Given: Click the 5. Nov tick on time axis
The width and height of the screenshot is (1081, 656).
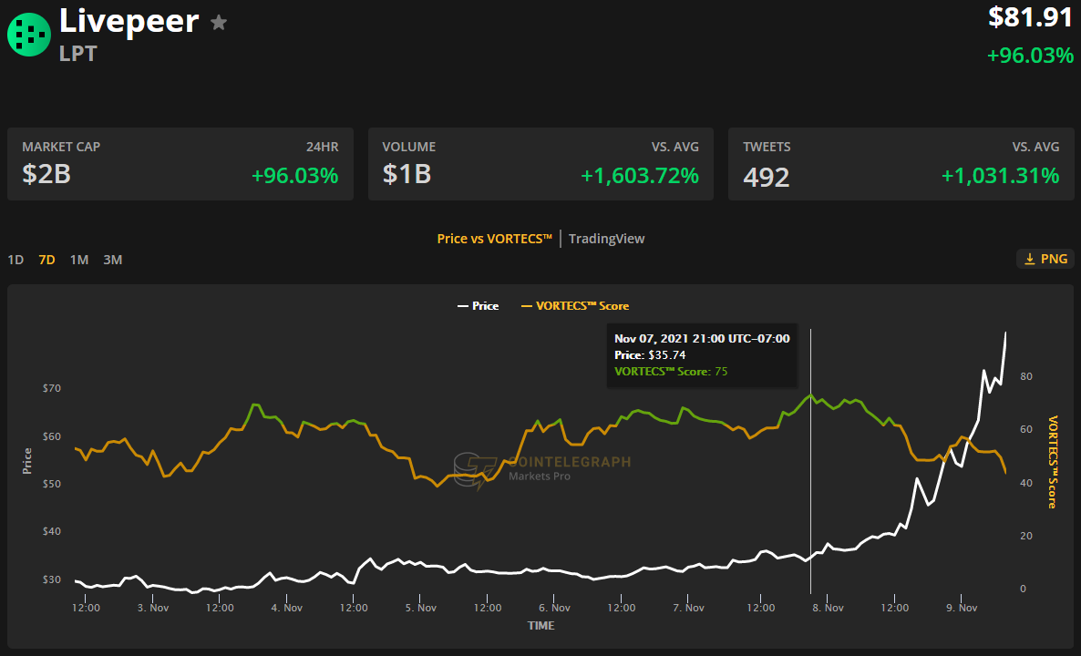Looking at the screenshot, I should (x=420, y=608).
